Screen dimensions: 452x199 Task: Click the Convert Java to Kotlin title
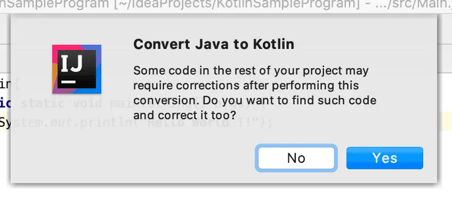point(214,44)
